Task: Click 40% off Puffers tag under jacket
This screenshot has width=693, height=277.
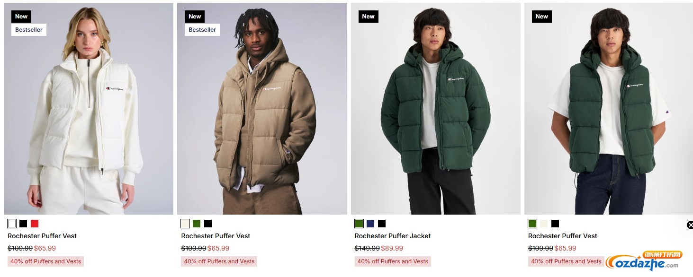Action: [393, 261]
